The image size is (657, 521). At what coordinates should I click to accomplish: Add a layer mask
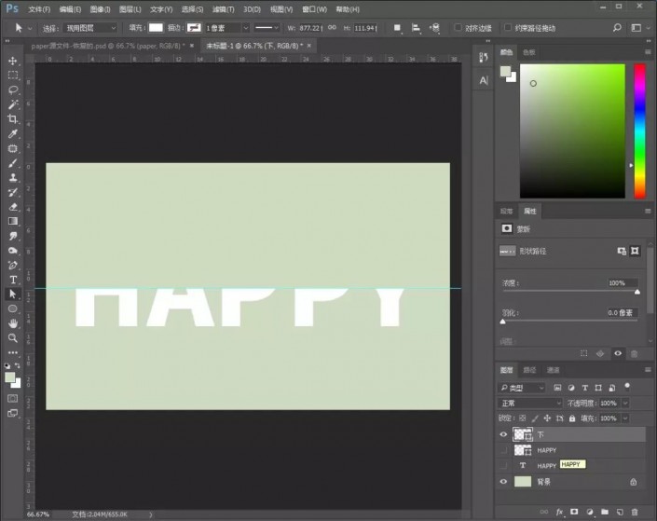[574, 512]
